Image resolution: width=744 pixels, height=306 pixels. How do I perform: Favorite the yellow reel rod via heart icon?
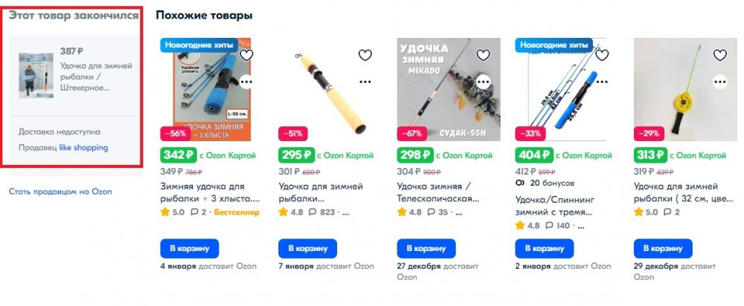pos(719,56)
